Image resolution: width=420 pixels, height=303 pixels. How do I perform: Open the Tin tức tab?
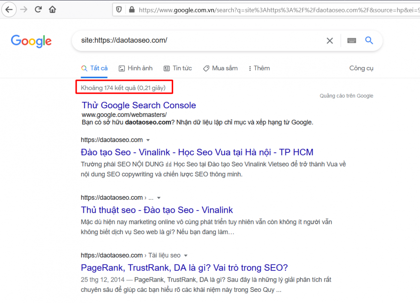177,68
